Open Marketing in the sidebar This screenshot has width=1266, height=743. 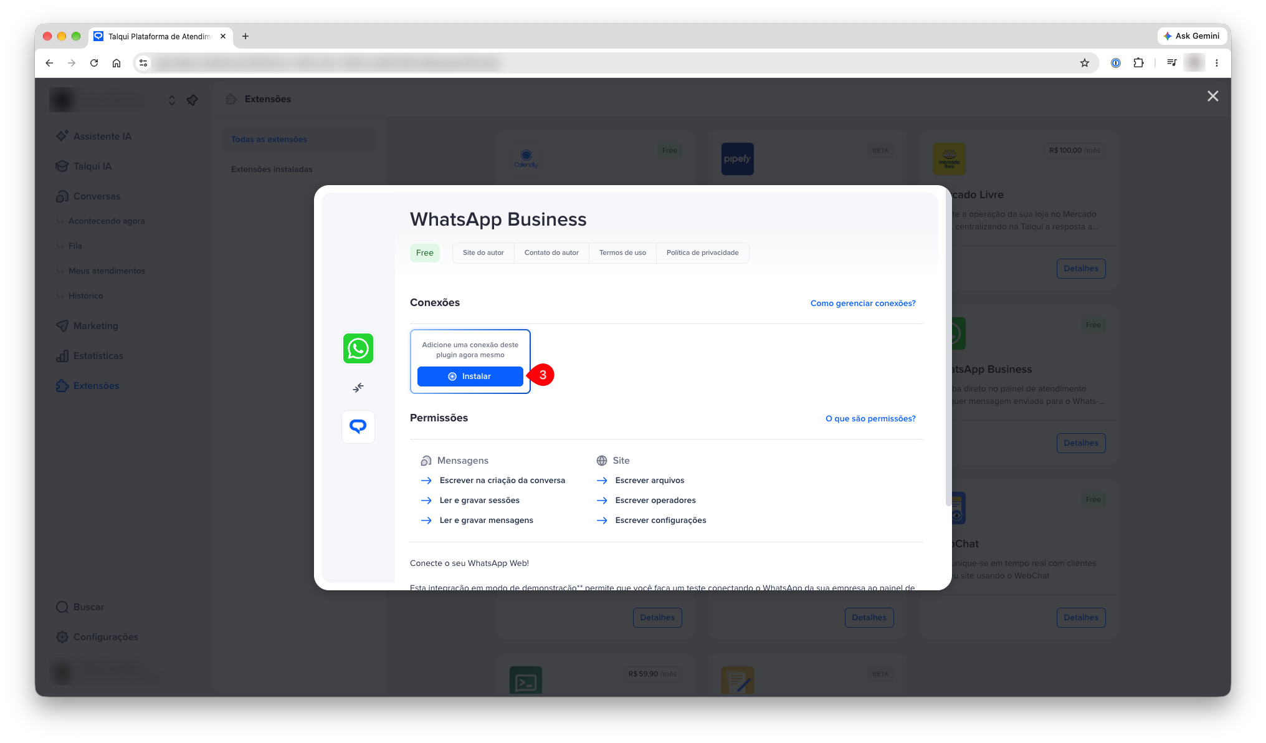click(95, 326)
